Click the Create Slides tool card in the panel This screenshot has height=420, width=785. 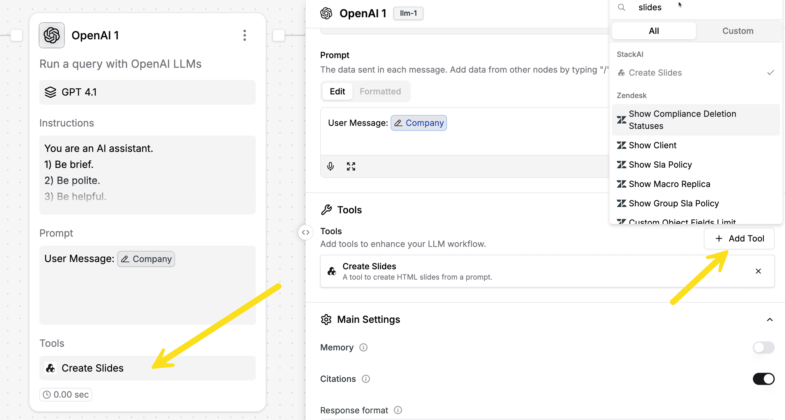[x=547, y=271]
